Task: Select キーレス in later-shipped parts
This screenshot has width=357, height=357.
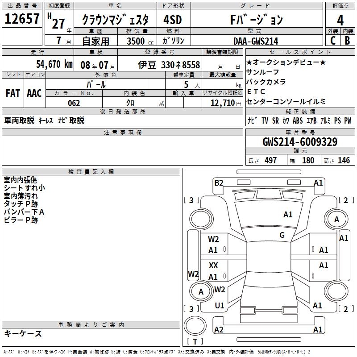Action: point(46,120)
